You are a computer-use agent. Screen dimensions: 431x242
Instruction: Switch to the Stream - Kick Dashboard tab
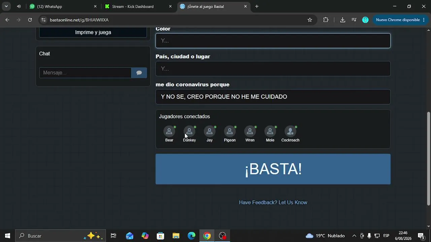[x=138, y=6]
